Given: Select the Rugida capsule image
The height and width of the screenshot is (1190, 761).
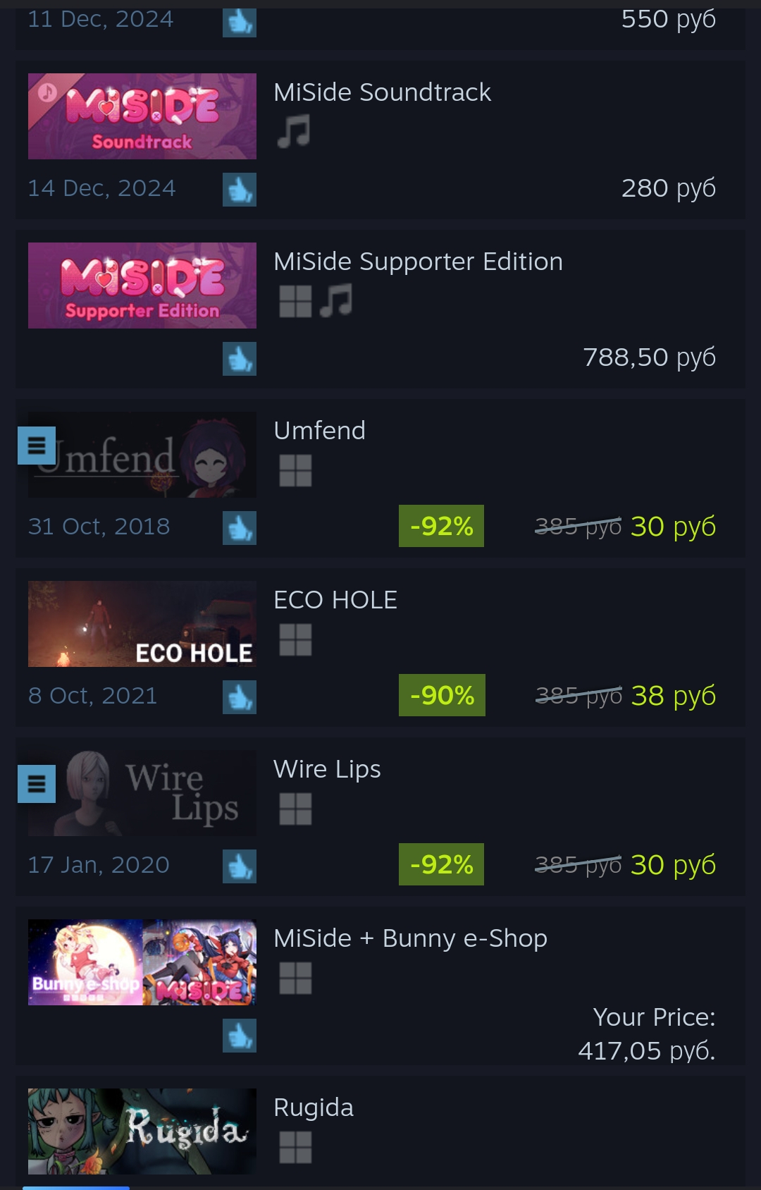Looking at the screenshot, I should pyautogui.click(x=142, y=1131).
